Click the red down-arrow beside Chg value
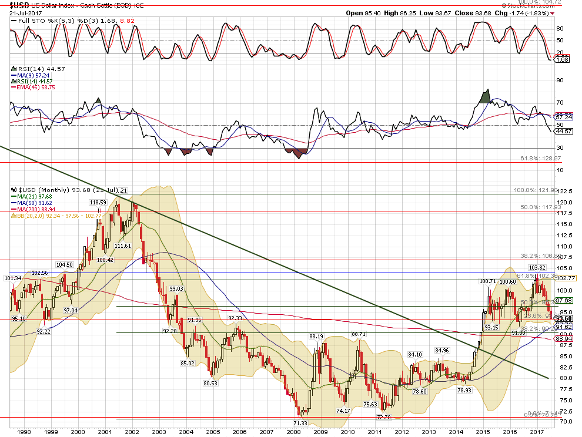Screen dimensions: 582x437 click(552, 13)
